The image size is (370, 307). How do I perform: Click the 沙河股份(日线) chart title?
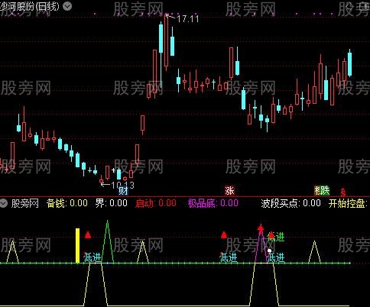(x=30, y=6)
